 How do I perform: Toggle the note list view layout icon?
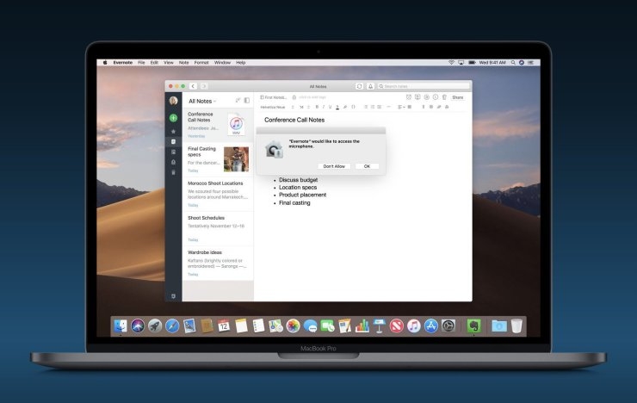pos(246,101)
